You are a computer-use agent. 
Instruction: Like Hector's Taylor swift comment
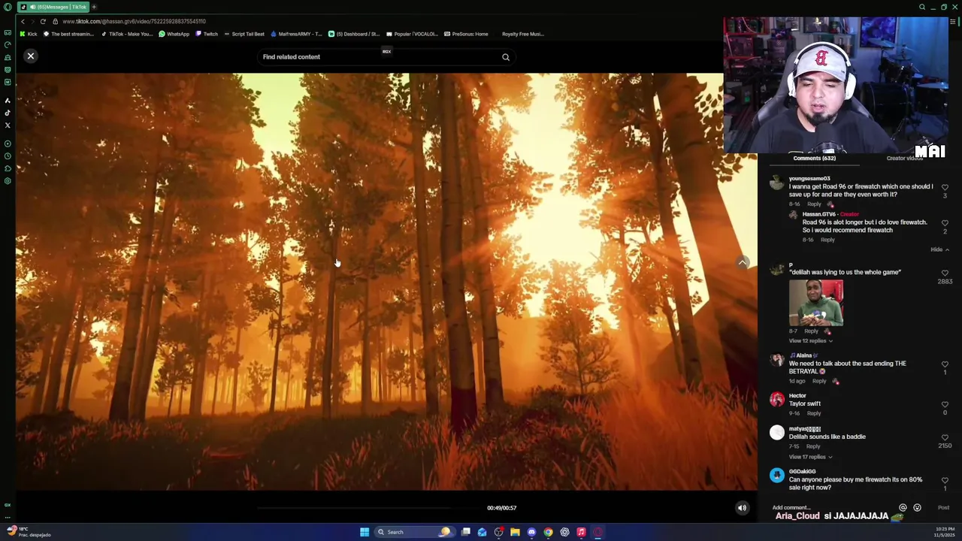point(945,404)
